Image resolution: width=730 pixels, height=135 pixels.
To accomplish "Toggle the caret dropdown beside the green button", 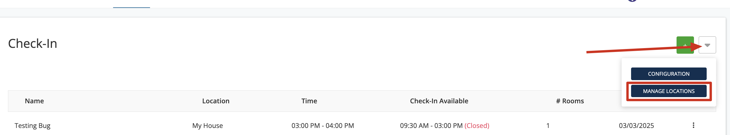I will (x=707, y=45).
